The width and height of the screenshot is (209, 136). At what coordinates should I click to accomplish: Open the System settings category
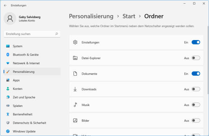[32, 46]
